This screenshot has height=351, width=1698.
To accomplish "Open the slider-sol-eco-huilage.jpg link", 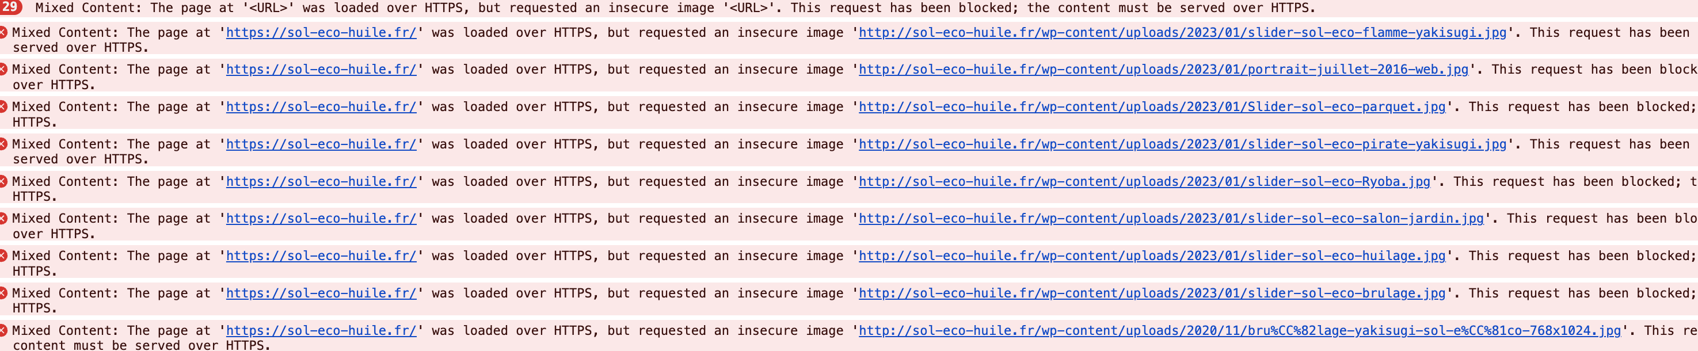I will [1152, 255].
